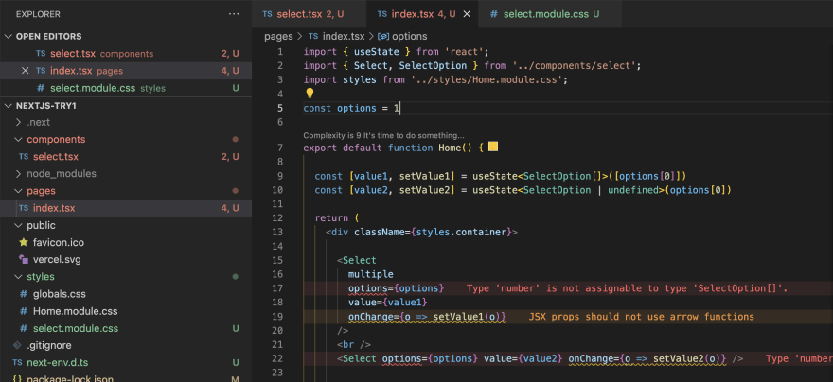Viewport: 833px width, 382px height.
Task: Click the 'Type number is not assignable' error on line 17
Action: tap(627, 288)
